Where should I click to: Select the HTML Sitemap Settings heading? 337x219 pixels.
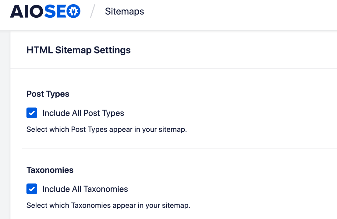click(x=78, y=50)
